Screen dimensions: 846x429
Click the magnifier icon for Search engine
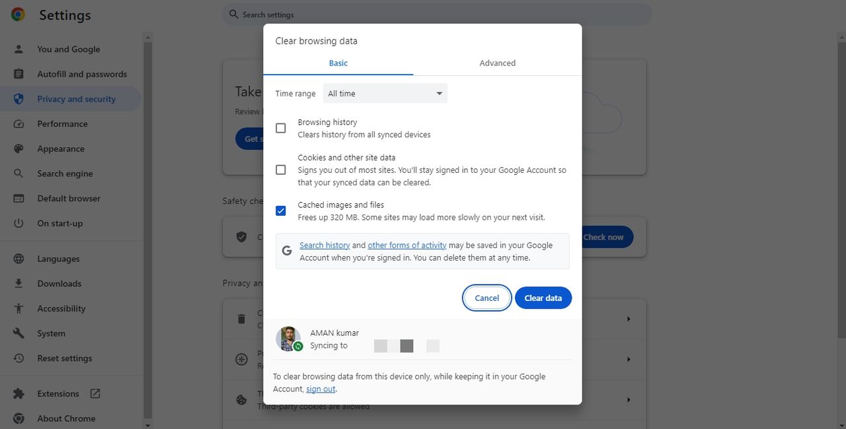click(x=19, y=174)
